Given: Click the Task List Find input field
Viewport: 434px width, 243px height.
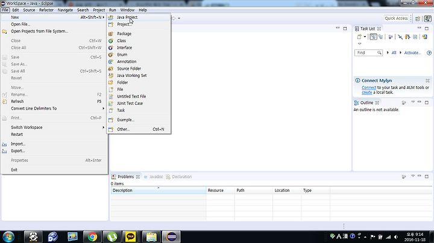Looking at the screenshot, I should click(x=368, y=52).
